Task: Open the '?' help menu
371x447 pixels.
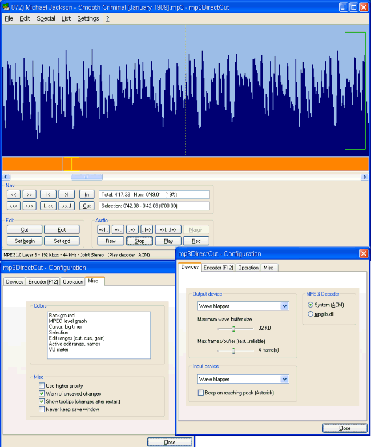Action: click(x=107, y=18)
